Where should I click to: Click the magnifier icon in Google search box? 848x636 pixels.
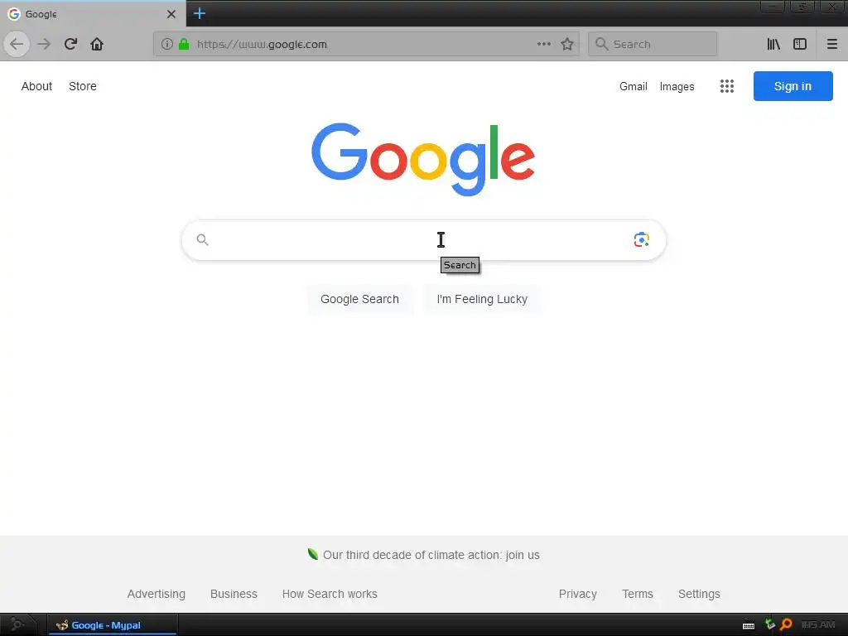[x=202, y=239]
